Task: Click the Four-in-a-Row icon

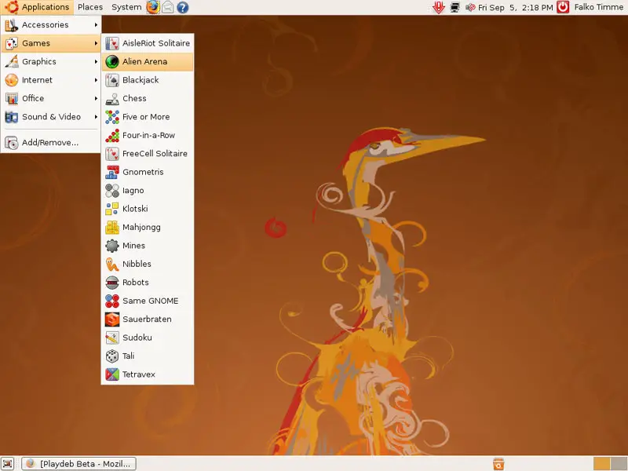Action: (112, 135)
